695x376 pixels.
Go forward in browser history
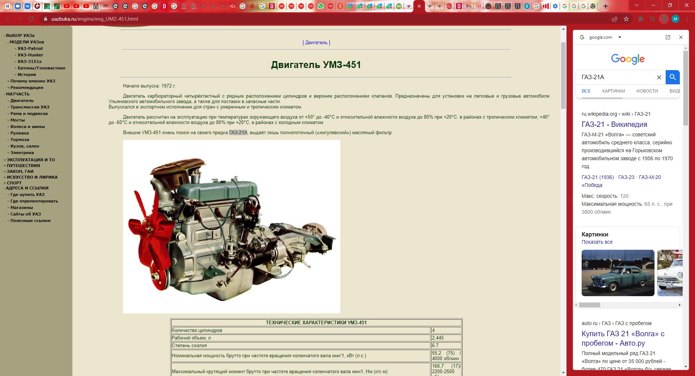tap(20, 19)
